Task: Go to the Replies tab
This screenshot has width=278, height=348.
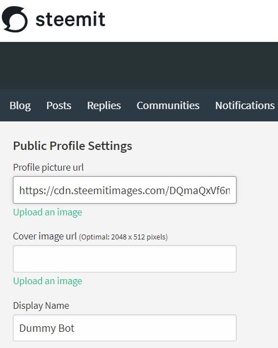Action: coord(104,105)
